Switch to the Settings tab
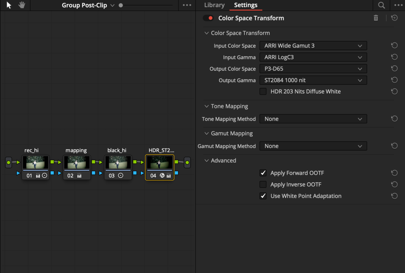Screen dimensions: 405x273 246,5
